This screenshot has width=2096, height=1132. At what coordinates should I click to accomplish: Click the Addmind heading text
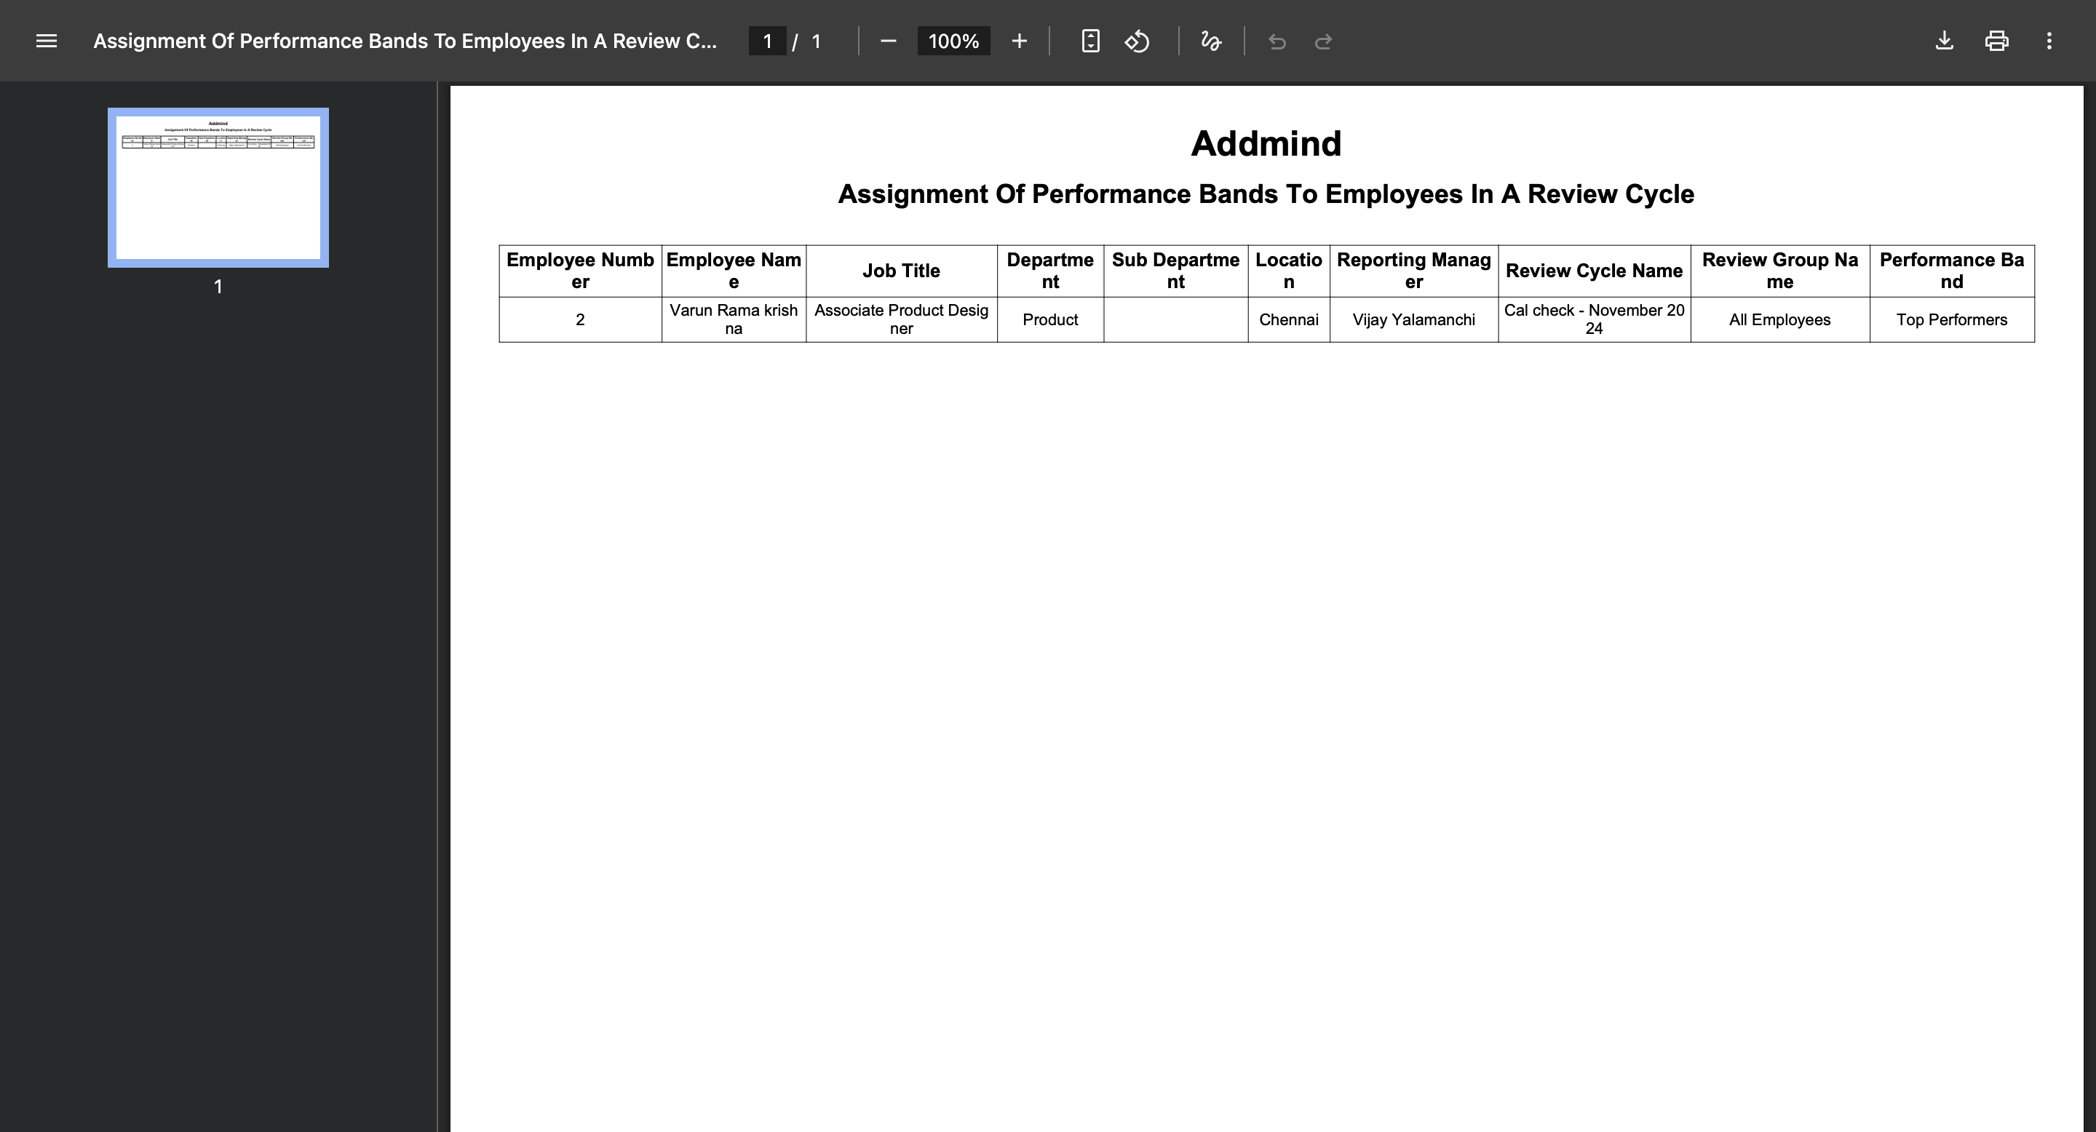pyautogui.click(x=1266, y=144)
